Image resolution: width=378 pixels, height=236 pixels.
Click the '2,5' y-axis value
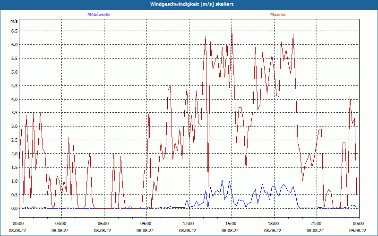[x=14, y=140]
